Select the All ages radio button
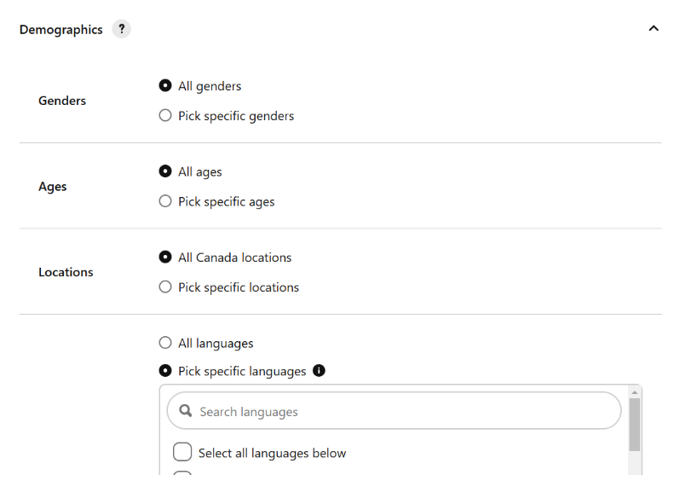The height and width of the screenshot is (504, 674). pos(165,171)
